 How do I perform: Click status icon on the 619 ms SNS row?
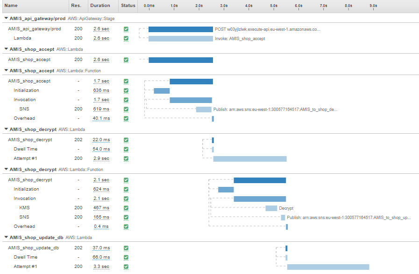[x=126, y=109]
